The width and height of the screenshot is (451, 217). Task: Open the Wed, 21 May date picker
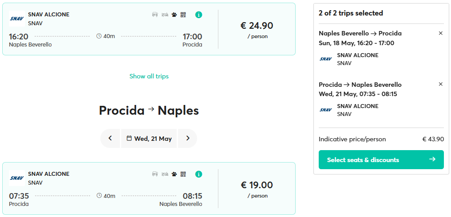pos(149,138)
